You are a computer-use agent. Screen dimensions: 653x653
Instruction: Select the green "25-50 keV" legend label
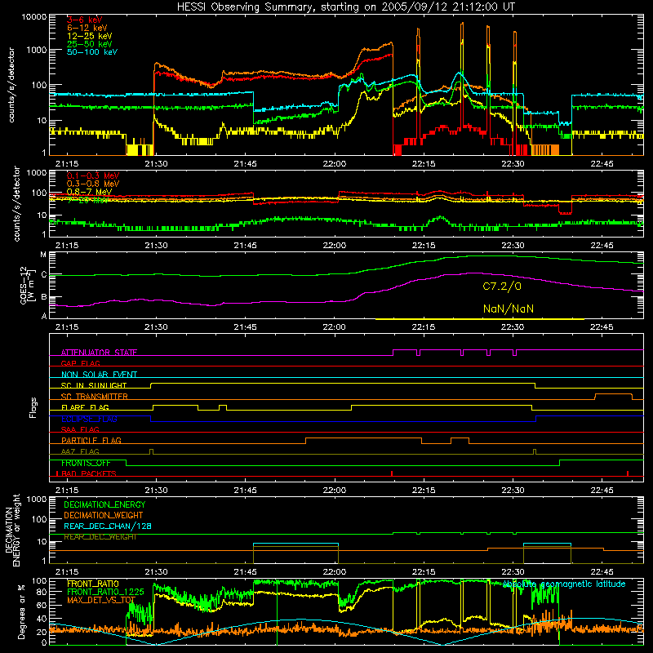click(90, 44)
